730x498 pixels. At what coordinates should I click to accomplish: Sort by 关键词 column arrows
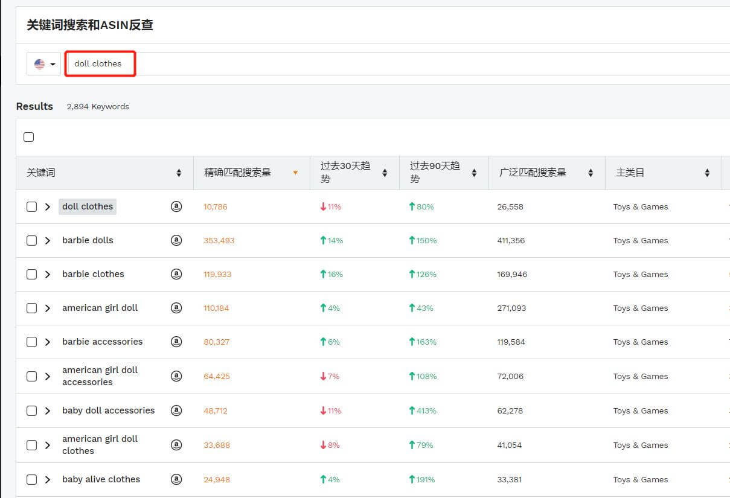179,173
